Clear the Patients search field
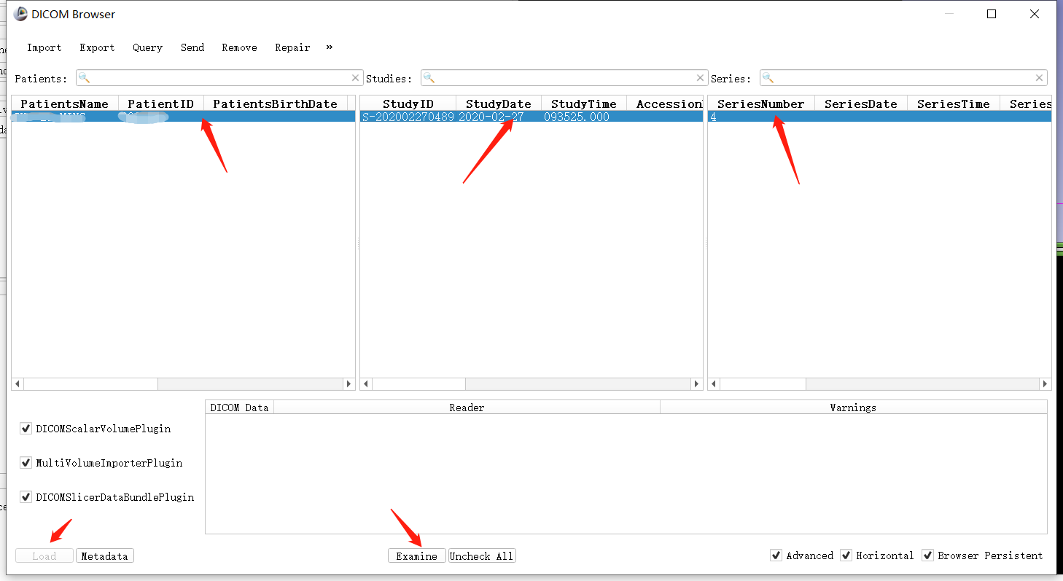 (355, 78)
